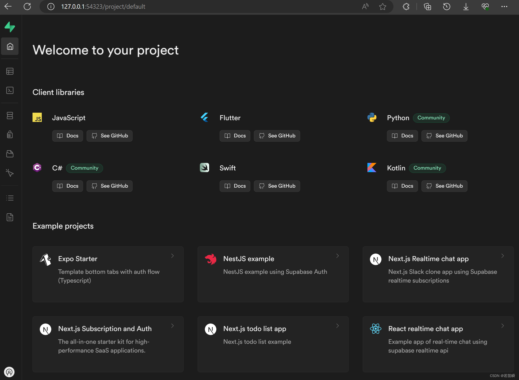Click Docs button under JavaScript

pos(68,136)
